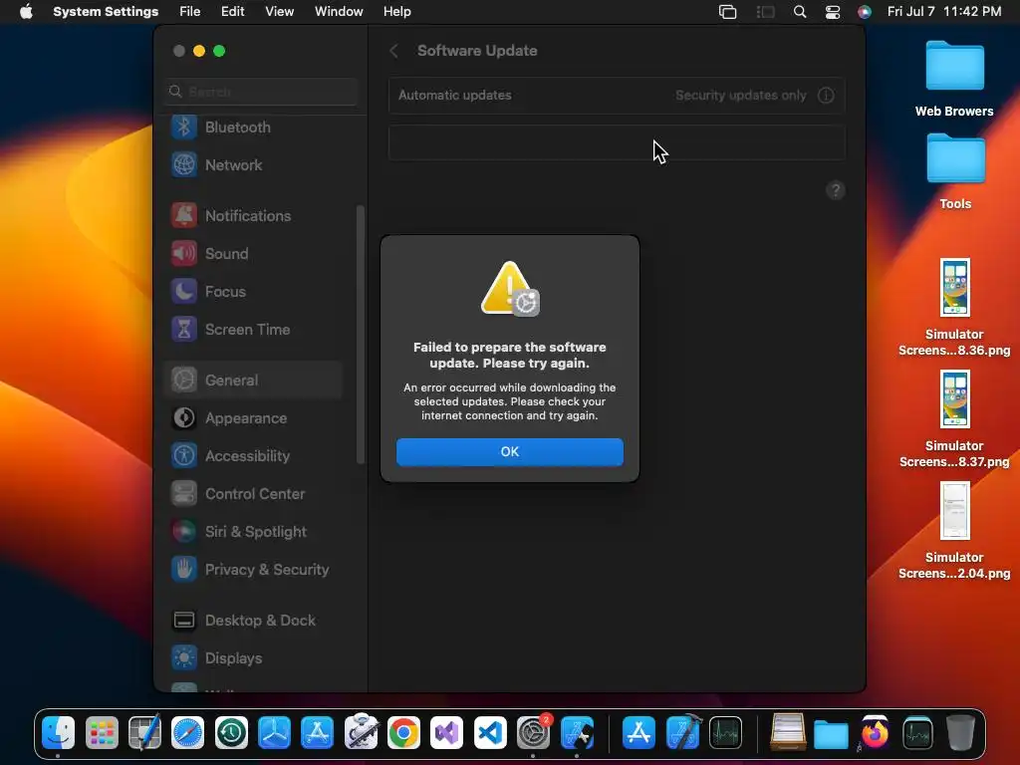This screenshot has height=765, width=1020.
Task: Activate Siri from the menu bar
Action: tap(864, 12)
